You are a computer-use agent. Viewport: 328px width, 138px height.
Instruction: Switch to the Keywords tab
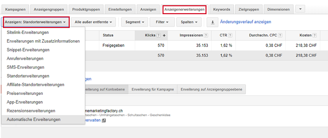coord(221,9)
